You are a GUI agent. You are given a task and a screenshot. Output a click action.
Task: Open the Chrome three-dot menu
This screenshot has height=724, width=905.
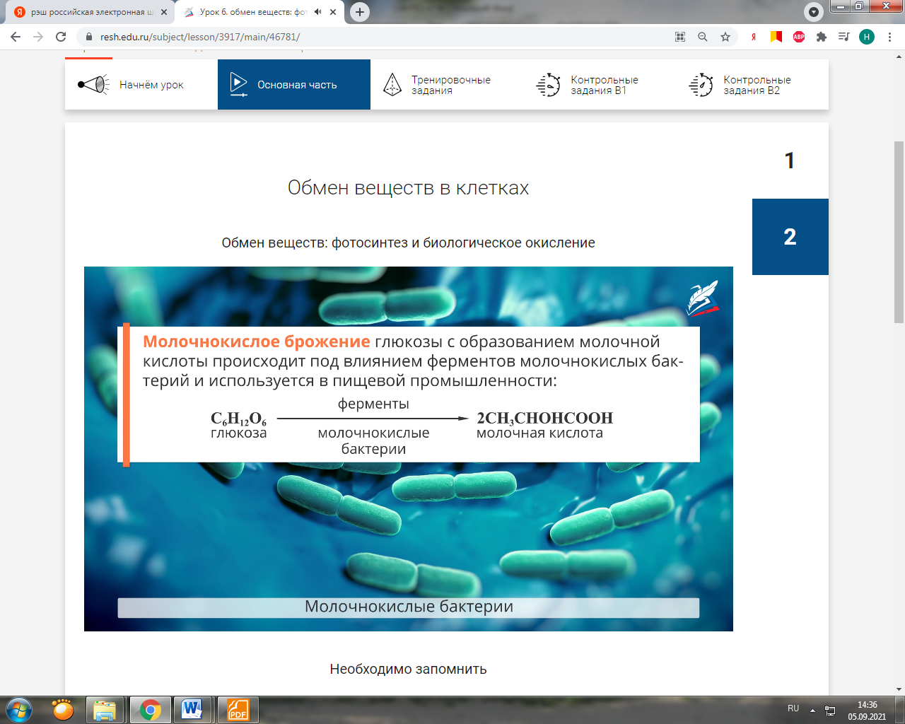(x=889, y=37)
